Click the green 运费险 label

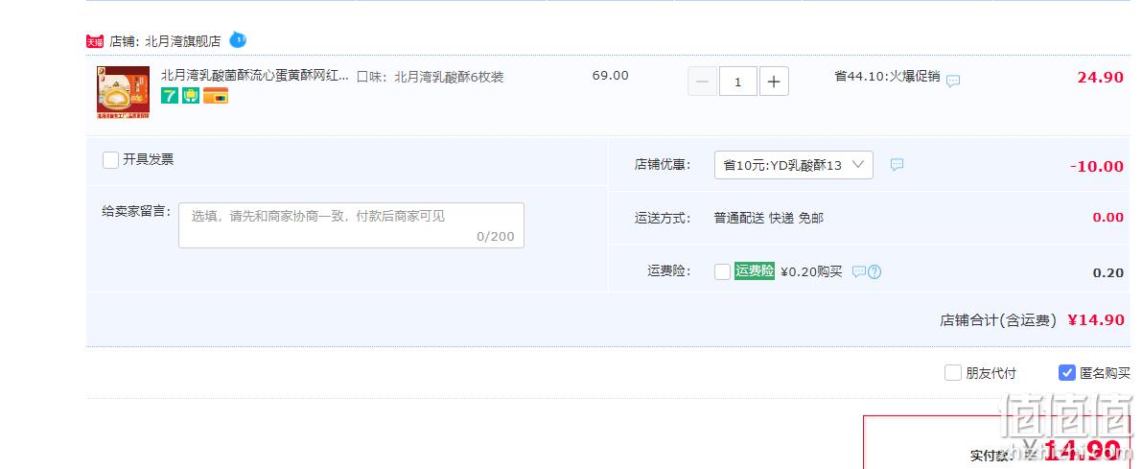point(755,270)
